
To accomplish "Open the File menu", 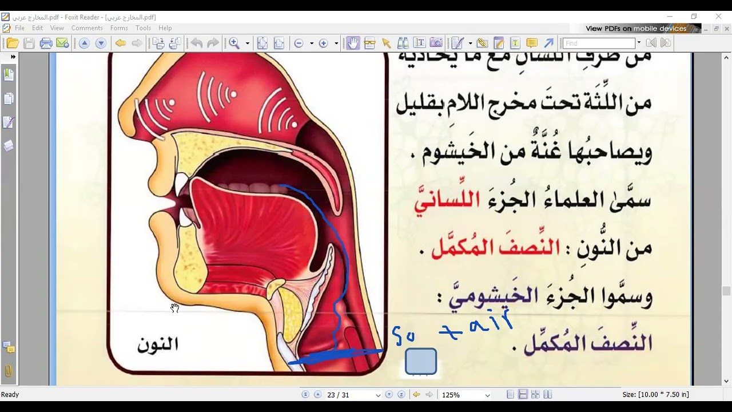I will coord(19,28).
